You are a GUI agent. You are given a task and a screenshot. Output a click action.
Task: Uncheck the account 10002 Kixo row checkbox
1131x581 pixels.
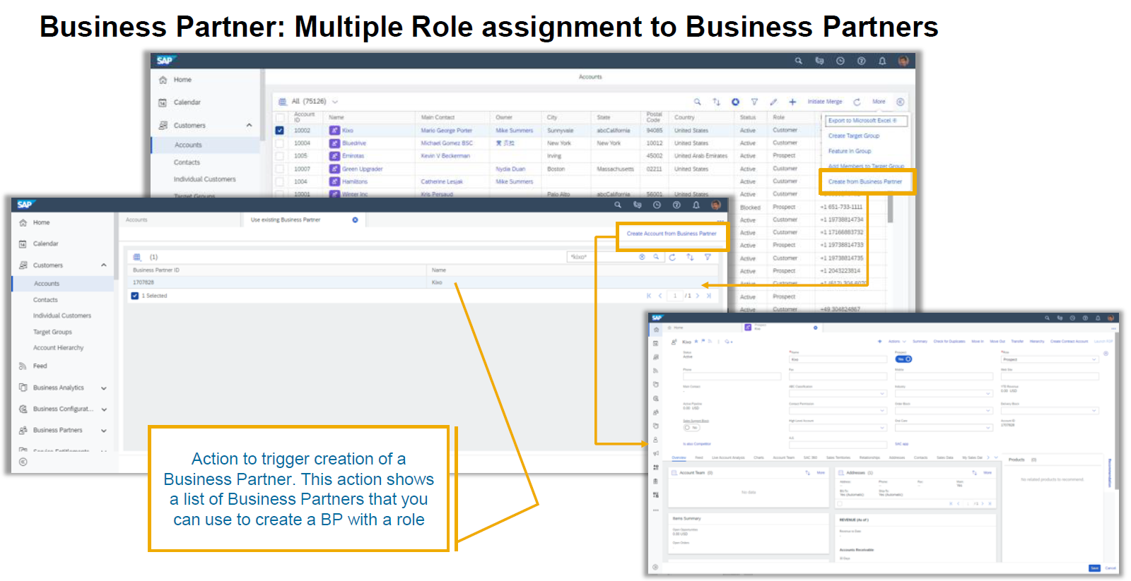(x=280, y=131)
